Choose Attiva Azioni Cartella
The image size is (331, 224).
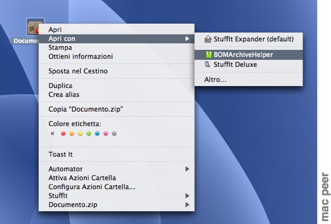click(116, 178)
